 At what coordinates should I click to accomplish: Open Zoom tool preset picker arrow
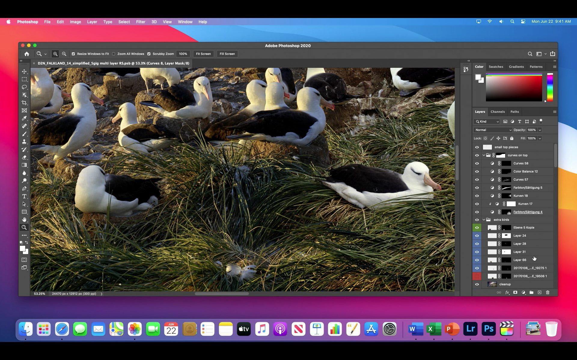point(45,54)
